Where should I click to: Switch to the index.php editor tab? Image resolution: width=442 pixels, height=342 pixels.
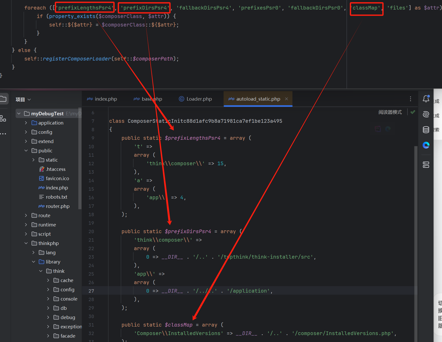tap(102, 99)
